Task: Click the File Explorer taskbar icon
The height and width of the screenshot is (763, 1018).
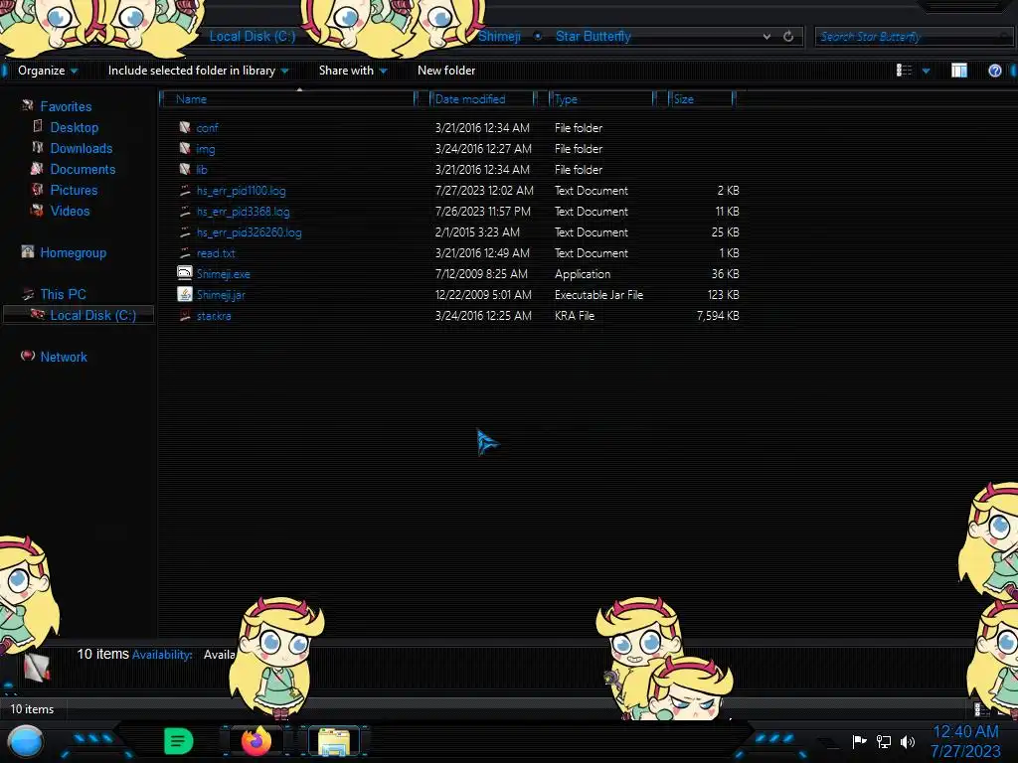Action: pyautogui.click(x=334, y=741)
